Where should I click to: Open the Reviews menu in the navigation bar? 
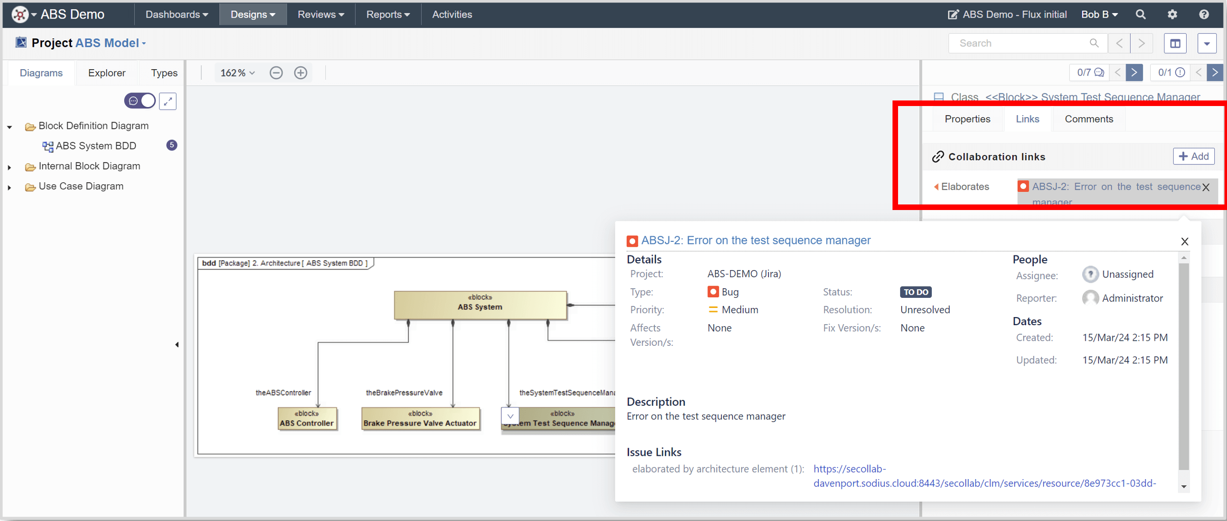(x=320, y=14)
